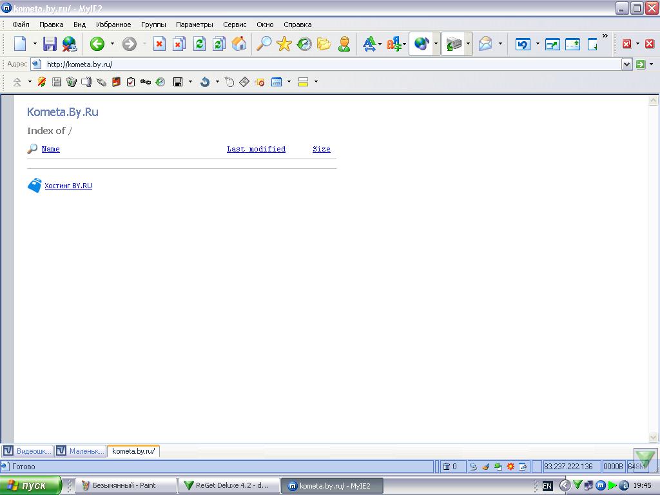Click the mouse icon in lower toolbar
Image resolution: width=660 pixels, height=495 pixels.
(229, 82)
